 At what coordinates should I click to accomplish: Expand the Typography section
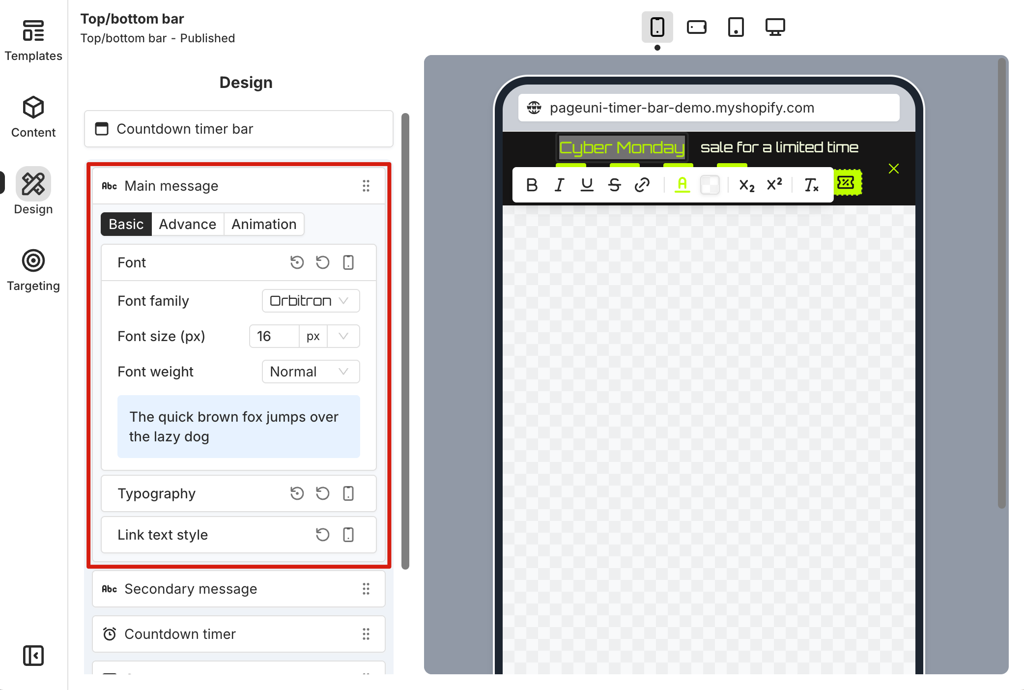(239, 493)
